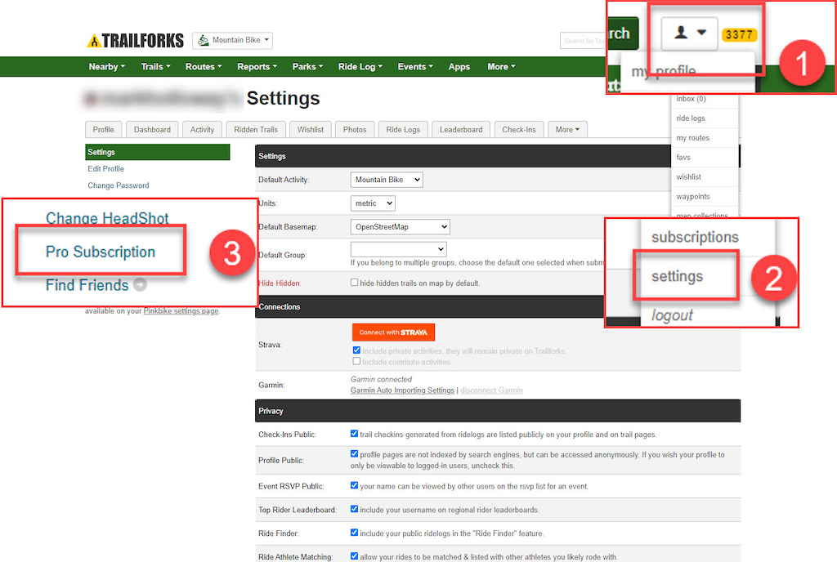Select waypoints in account dropdown
The image size is (837, 562).
coord(704,196)
